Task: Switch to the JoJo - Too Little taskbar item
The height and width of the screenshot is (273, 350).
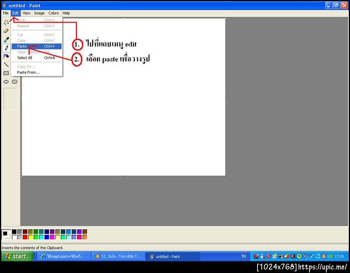Action: [x=118, y=257]
